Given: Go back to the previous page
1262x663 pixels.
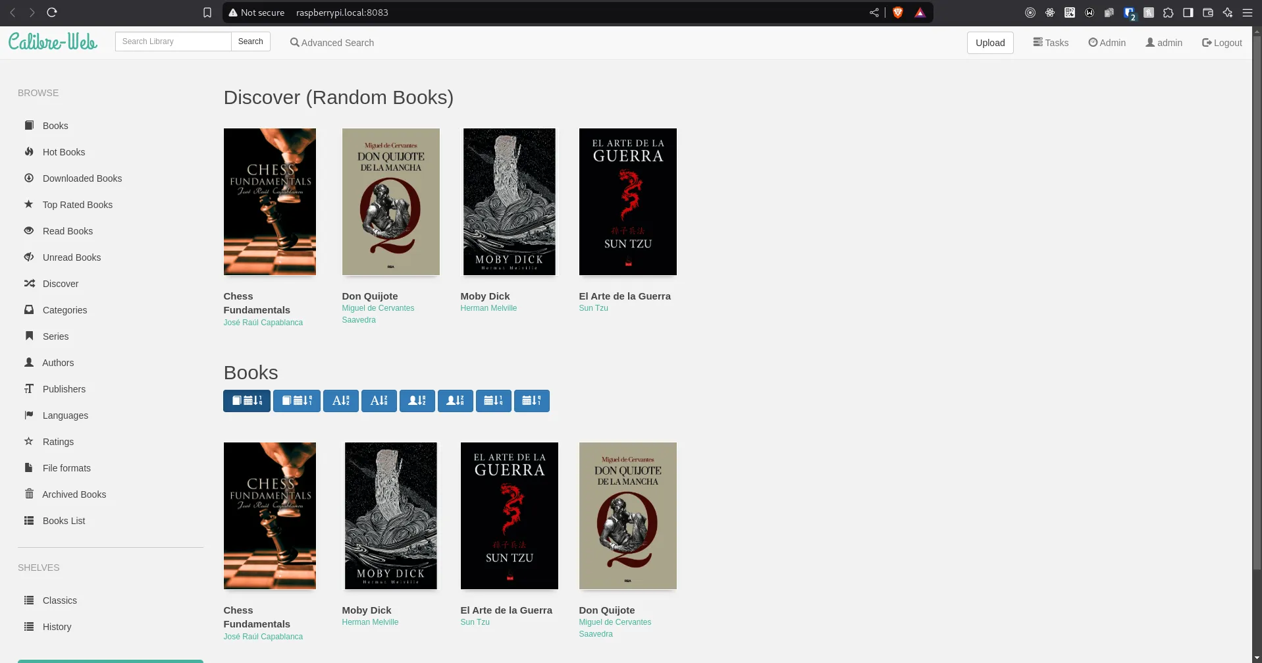Looking at the screenshot, I should point(13,13).
